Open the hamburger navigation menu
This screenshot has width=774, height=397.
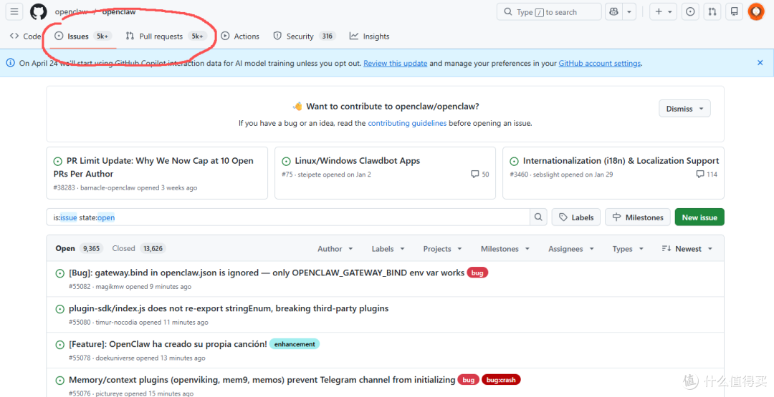(14, 11)
